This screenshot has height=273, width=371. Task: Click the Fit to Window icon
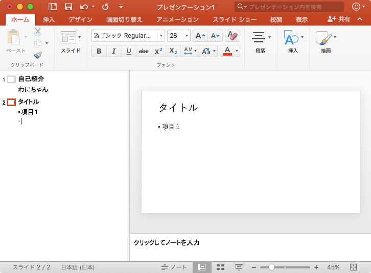tap(353, 267)
